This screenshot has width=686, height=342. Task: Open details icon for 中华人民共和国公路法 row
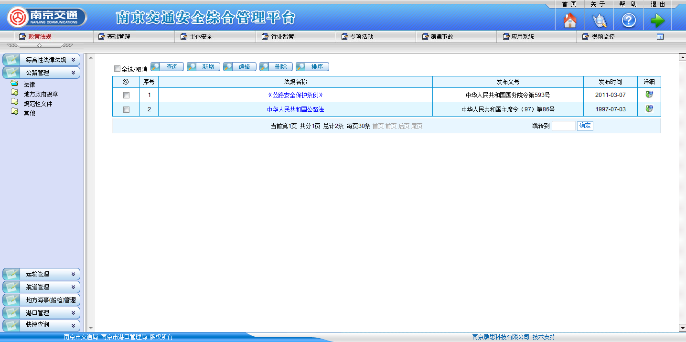coord(649,109)
